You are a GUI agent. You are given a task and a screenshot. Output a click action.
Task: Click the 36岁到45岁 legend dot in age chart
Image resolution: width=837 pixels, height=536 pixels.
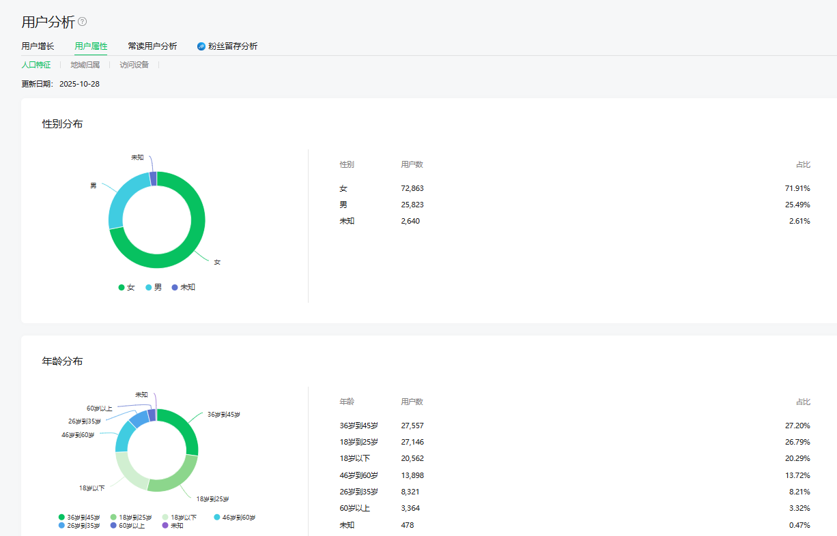click(61, 518)
